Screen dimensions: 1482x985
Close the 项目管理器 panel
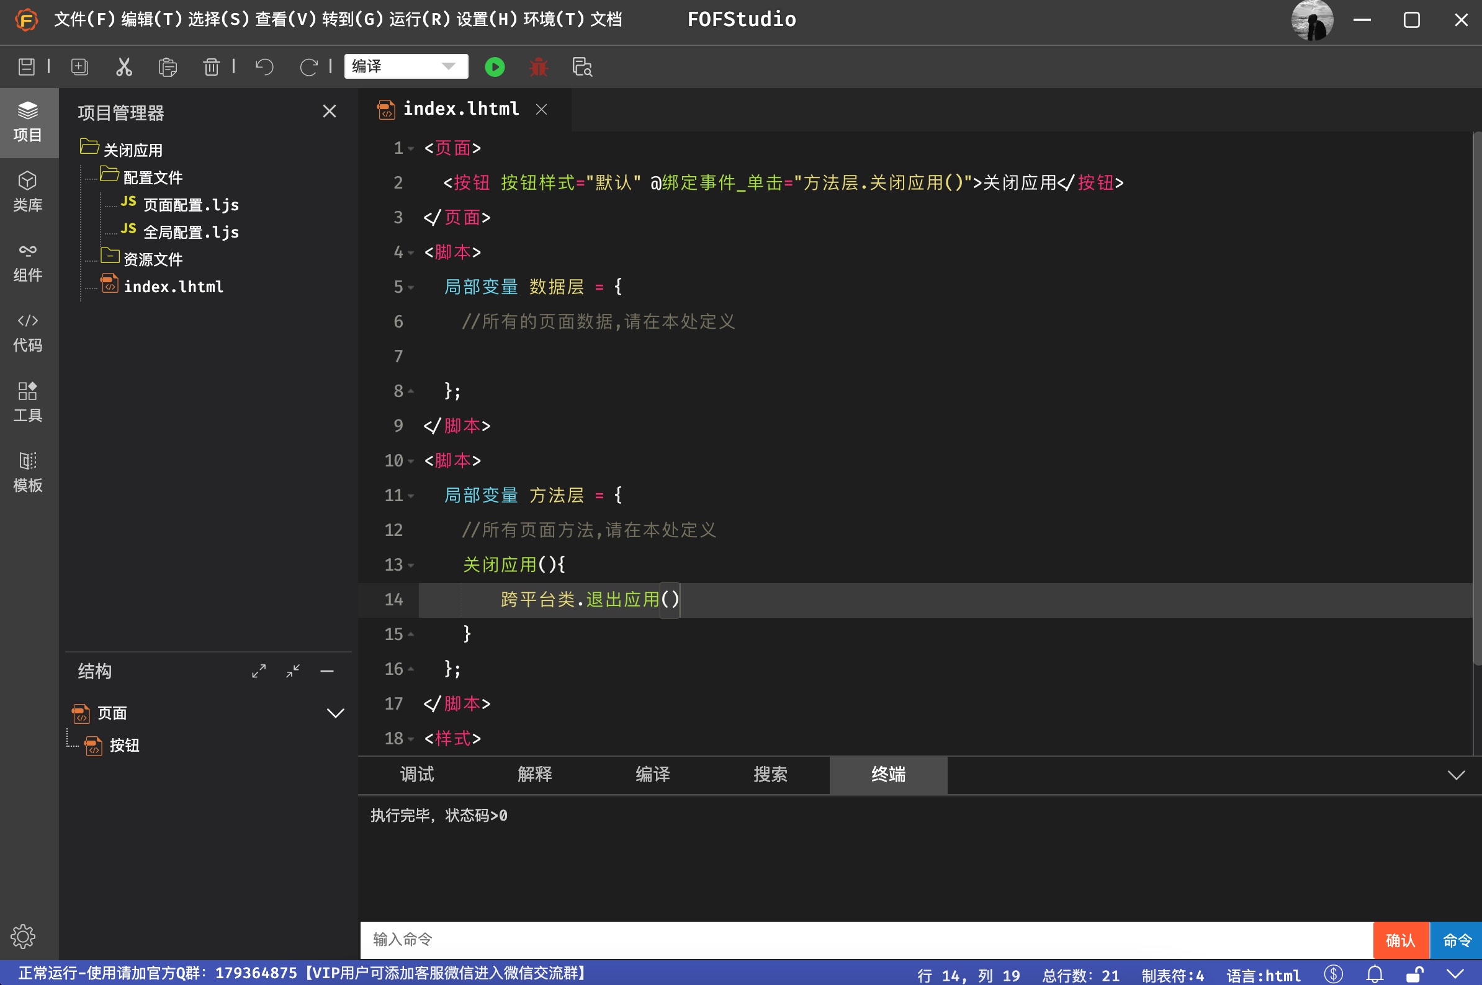click(330, 111)
